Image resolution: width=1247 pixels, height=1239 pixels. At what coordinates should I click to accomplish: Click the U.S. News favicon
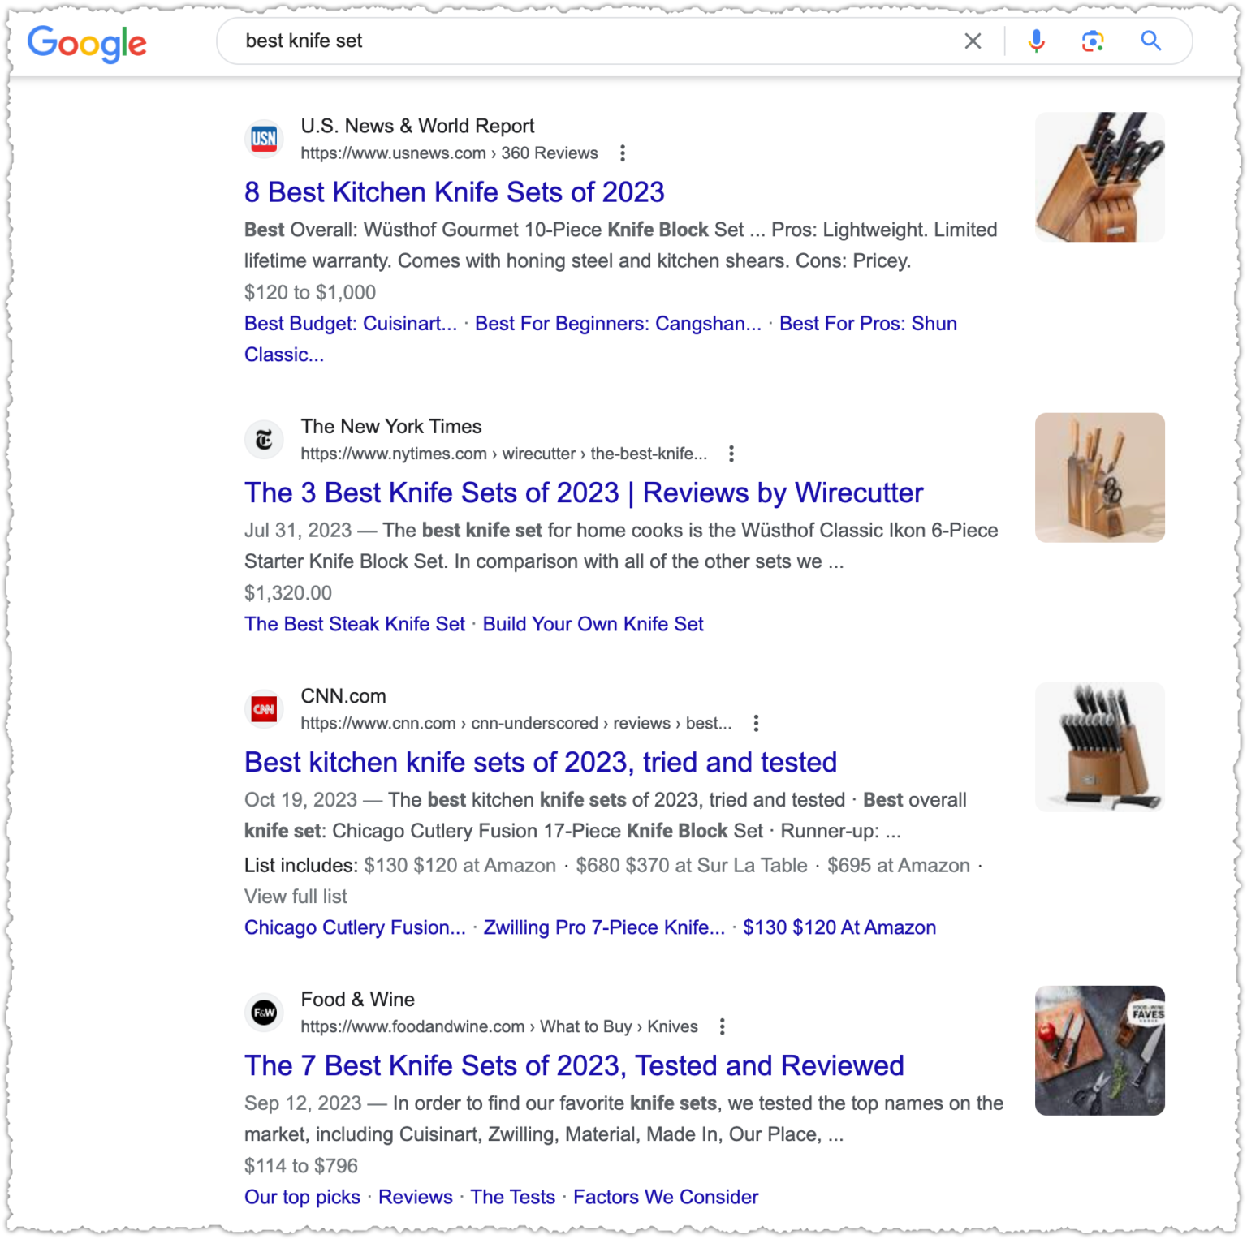(x=264, y=139)
